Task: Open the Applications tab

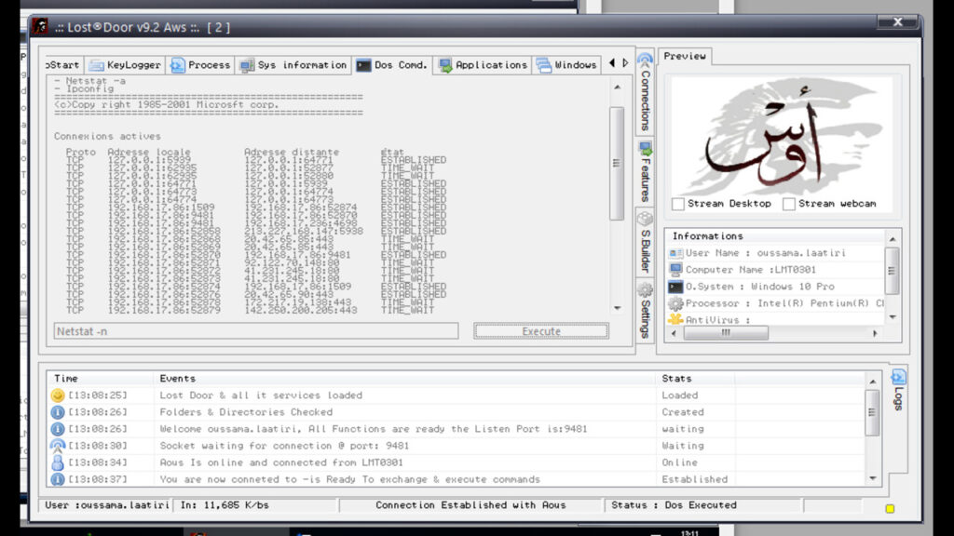Action: click(x=484, y=65)
